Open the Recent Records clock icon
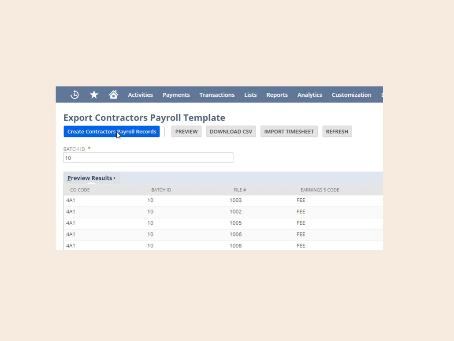The width and height of the screenshot is (454, 341). (x=75, y=95)
